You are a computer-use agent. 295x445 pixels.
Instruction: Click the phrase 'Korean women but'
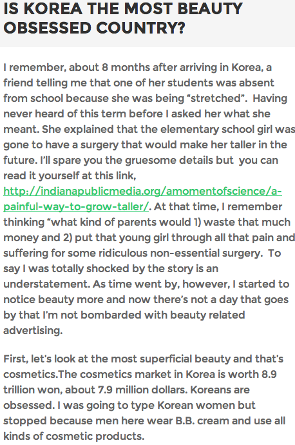[207, 406]
